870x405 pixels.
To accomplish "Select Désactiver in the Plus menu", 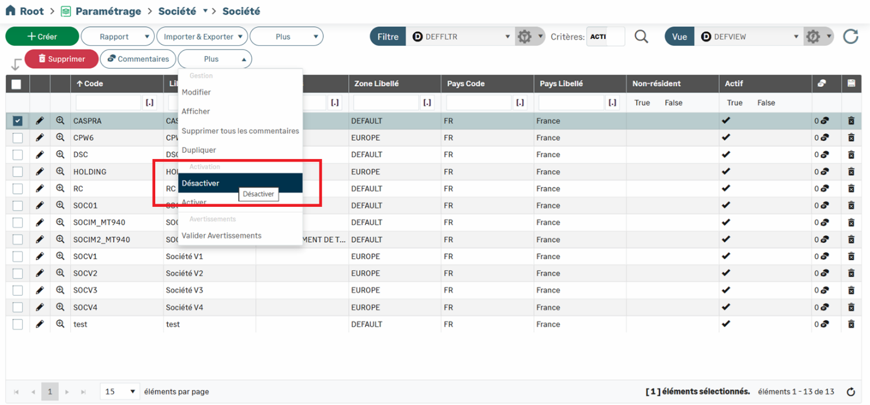I will point(201,183).
